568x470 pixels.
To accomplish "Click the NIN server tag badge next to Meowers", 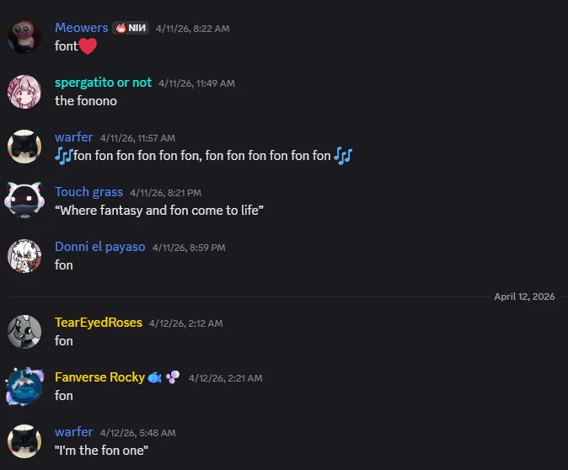I will pyautogui.click(x=131, y=28).
